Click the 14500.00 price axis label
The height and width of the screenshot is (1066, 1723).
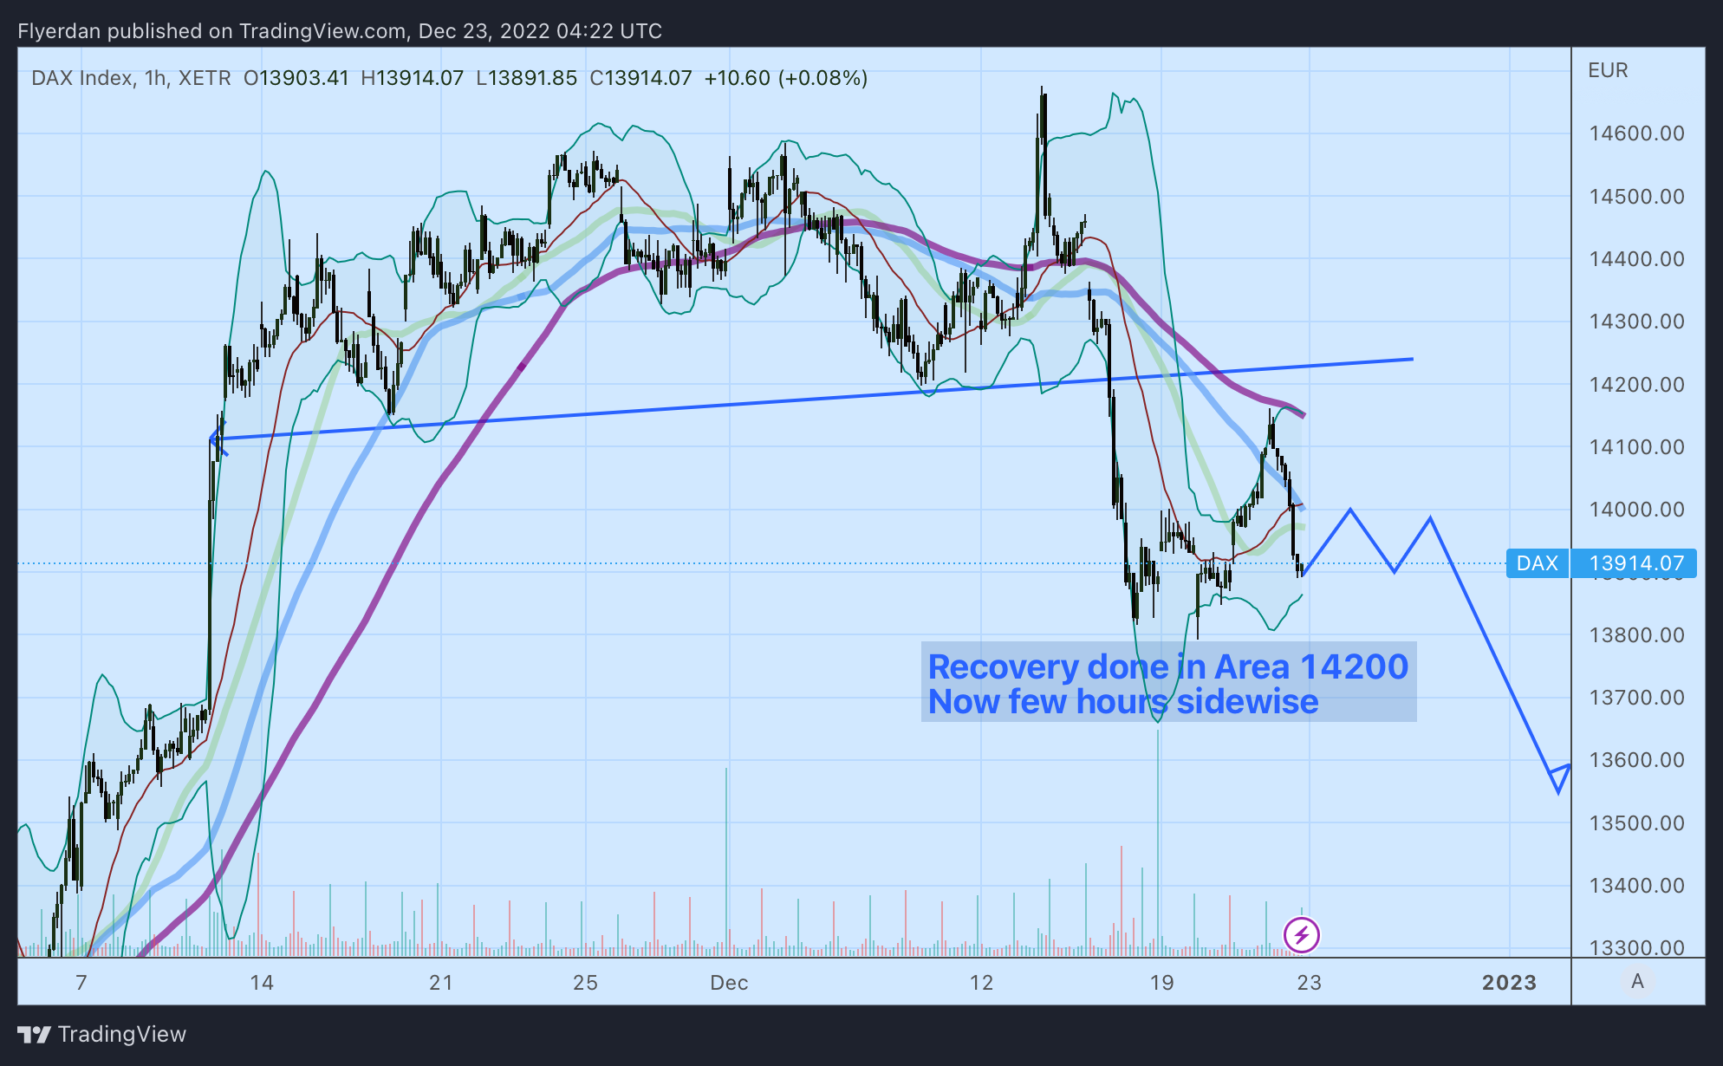[1636, 196]
